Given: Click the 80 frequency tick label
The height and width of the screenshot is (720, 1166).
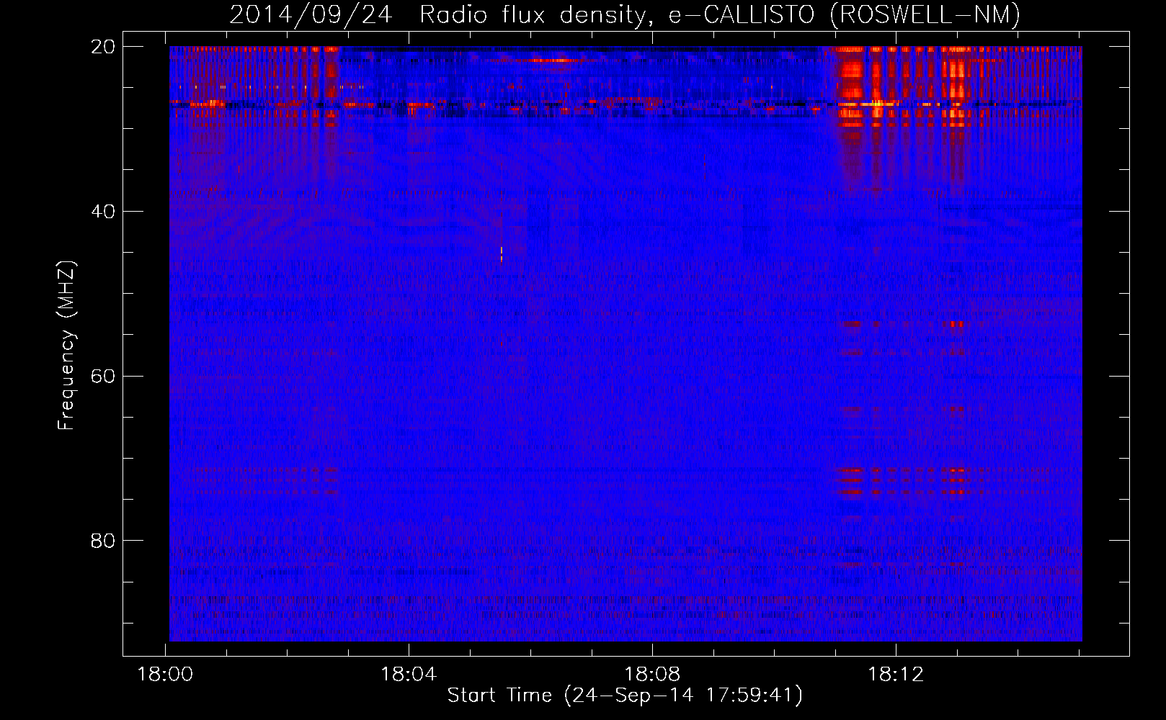Looking at the screenshot, I should [103, 541].
